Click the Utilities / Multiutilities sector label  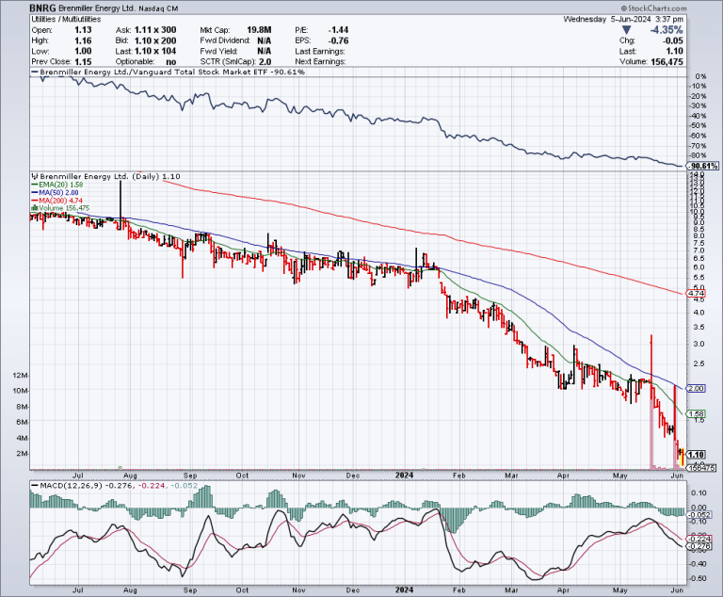pos(66,19)
